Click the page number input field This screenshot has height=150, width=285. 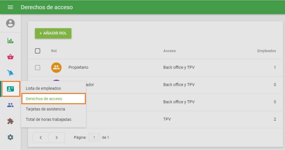pos(94,137)
